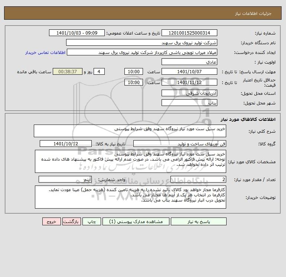
Task: Click the response deadline date 1401/10/07
Action: [189, 72]
